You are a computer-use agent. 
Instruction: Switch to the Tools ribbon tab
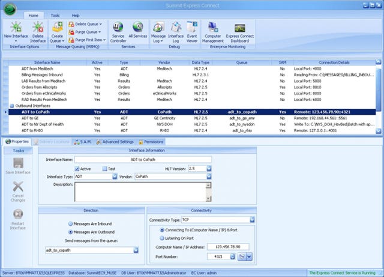pos(55,16)
